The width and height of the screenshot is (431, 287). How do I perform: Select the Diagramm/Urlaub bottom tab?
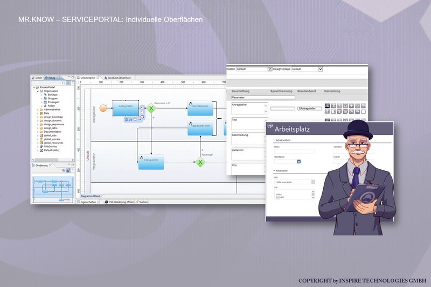pyautogui.click(x=91, y=196)
